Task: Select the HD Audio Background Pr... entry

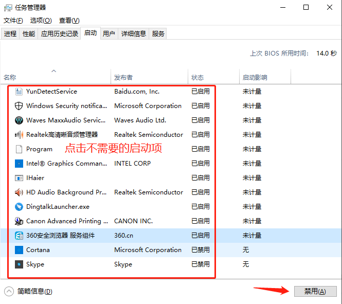Action: 66,192
